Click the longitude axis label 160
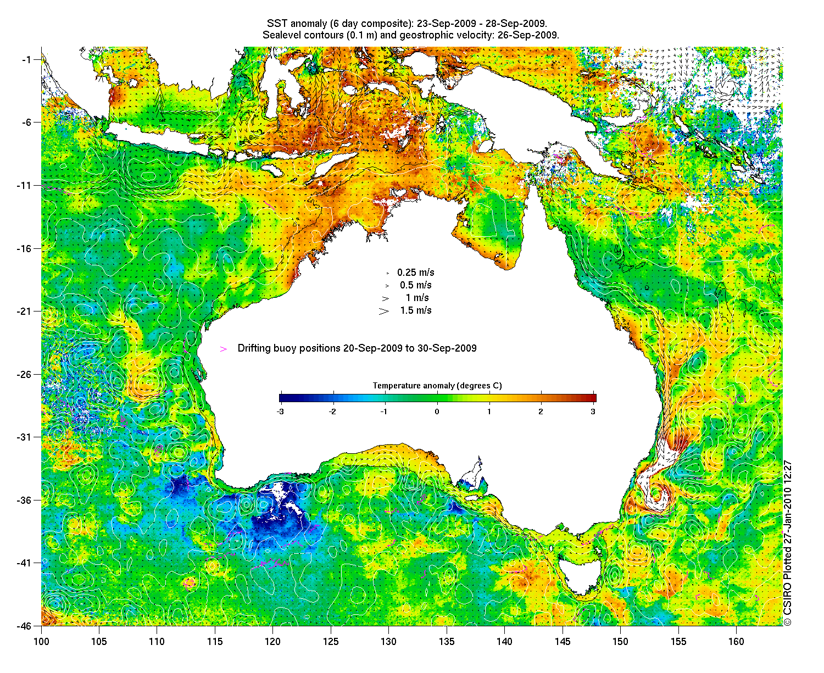 tap(736, 642)
